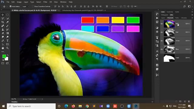Open status bar document info arrow
Viewport: 194px width, 109px height.
[42, 99]
